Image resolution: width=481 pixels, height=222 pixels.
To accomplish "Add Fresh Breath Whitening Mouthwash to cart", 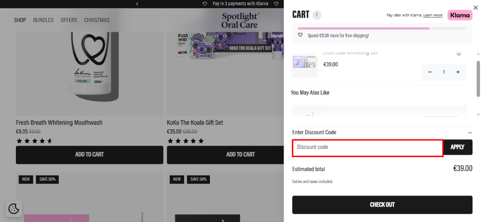I will coord(90,155).
